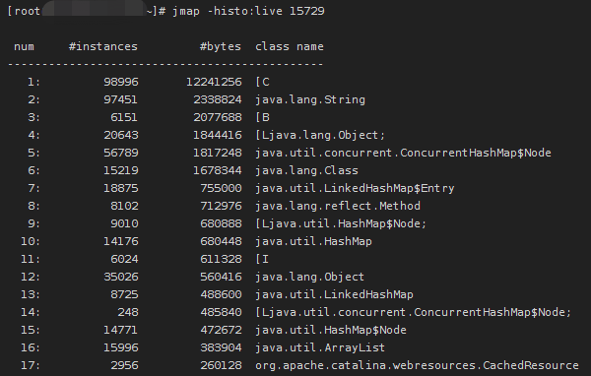Viewport: 591px width, 376px height.
Task: Click the num column header
Action: tap(24, 46)
